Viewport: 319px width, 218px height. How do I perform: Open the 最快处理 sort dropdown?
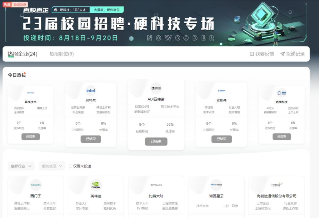click(x=52, y=166)
